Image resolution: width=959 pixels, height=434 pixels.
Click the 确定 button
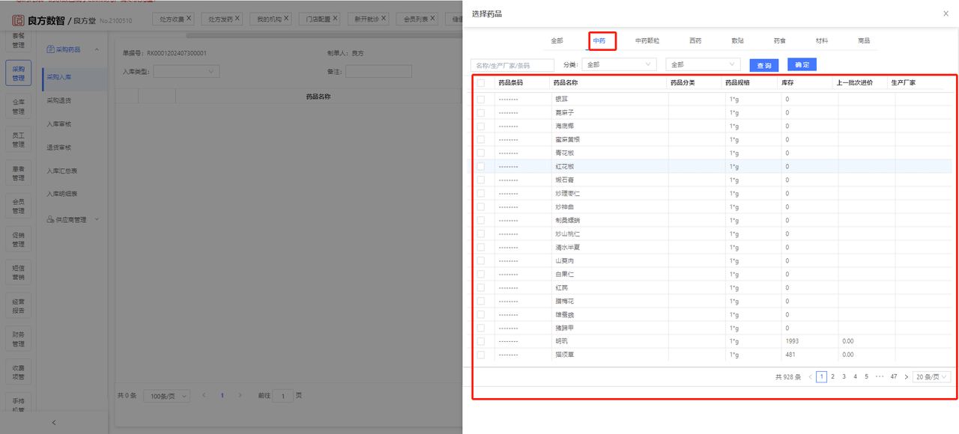coord(802,65)
